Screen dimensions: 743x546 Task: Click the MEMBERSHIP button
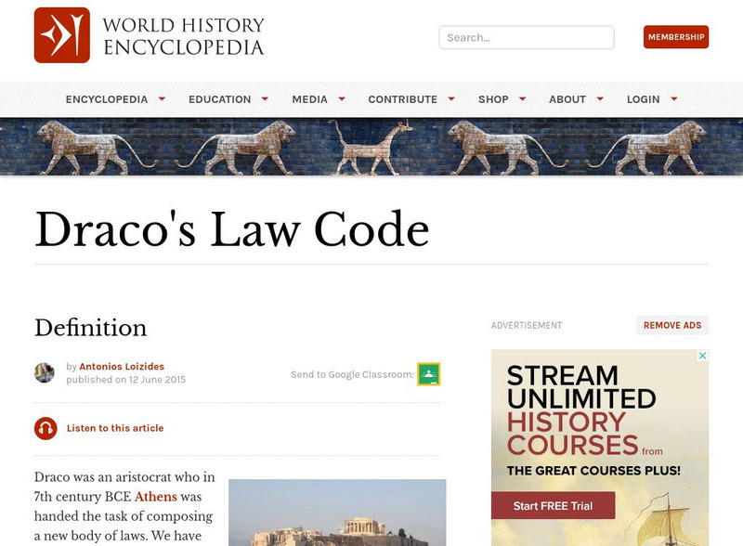click(x=676, y=37)
